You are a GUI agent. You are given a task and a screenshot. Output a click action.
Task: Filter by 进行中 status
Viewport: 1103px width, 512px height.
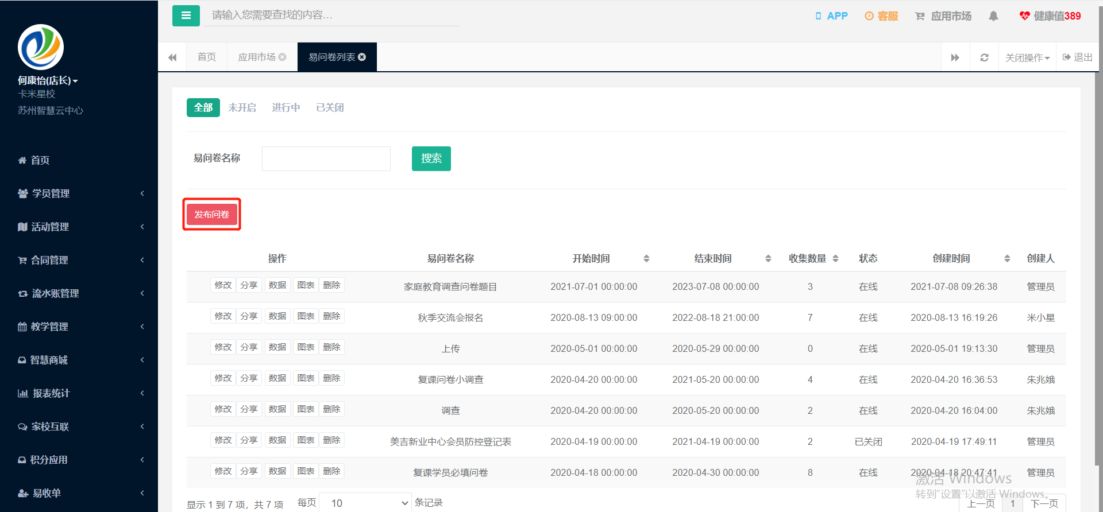click(x=286, y=107)
